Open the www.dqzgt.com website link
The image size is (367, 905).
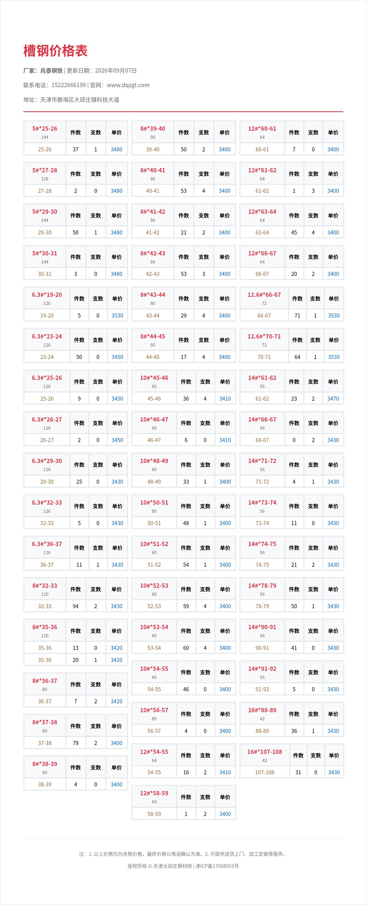click(128, 85)
